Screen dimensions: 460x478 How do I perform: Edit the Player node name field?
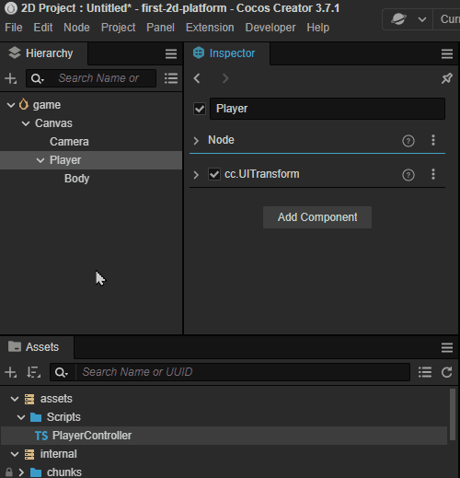tap(328, 109)
